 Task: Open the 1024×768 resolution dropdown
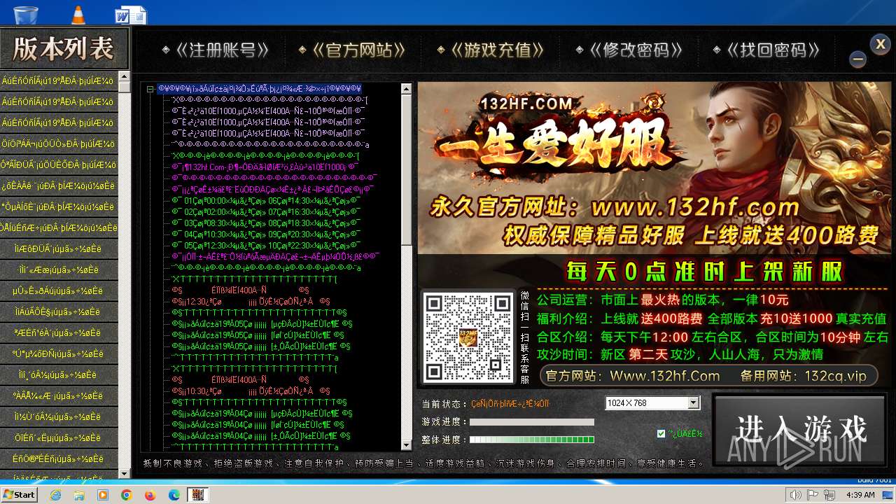tap(694, 402)
